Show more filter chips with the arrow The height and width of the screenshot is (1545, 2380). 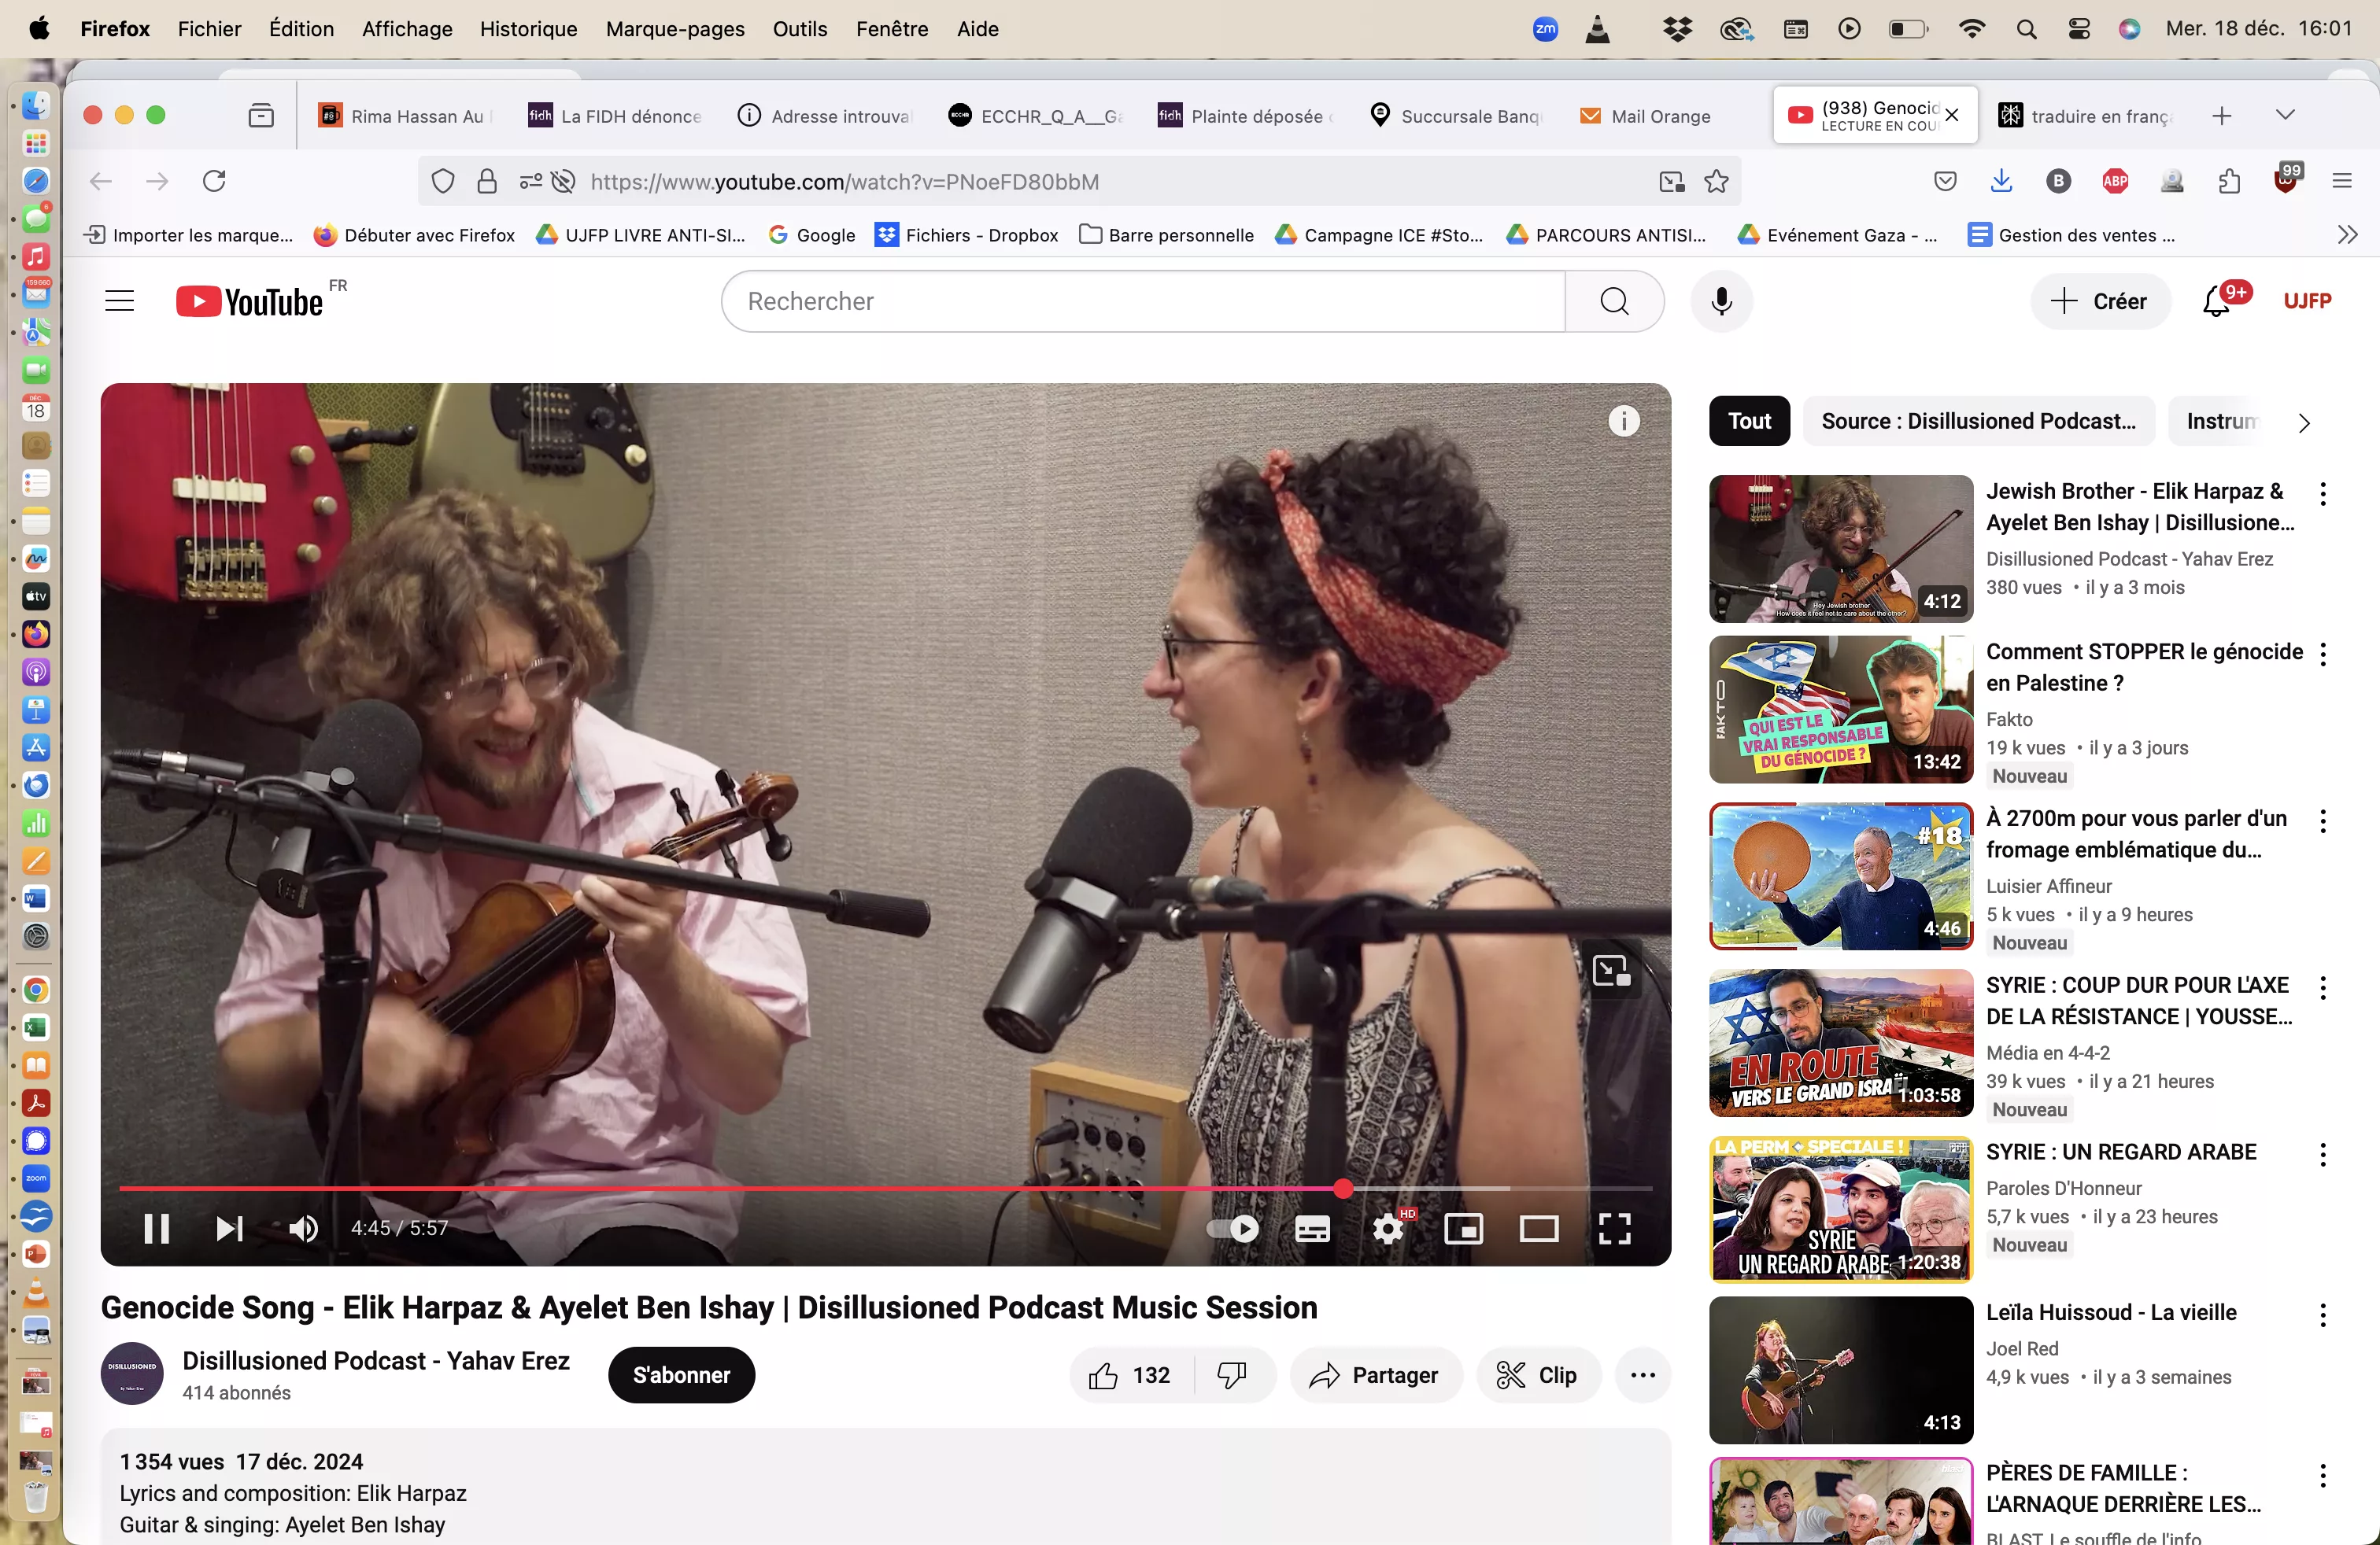tap(2303, 422)
